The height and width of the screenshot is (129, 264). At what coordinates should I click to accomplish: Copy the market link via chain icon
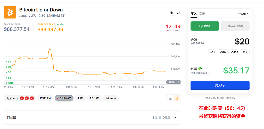click(171, 12)
